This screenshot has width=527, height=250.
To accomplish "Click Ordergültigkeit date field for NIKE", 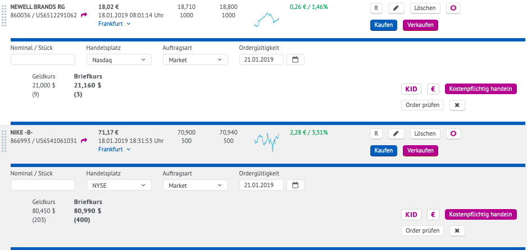I will tap(261, 185).
